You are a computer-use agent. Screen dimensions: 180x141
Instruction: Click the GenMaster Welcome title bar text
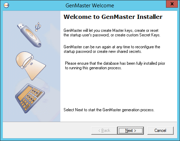[90, 6]
